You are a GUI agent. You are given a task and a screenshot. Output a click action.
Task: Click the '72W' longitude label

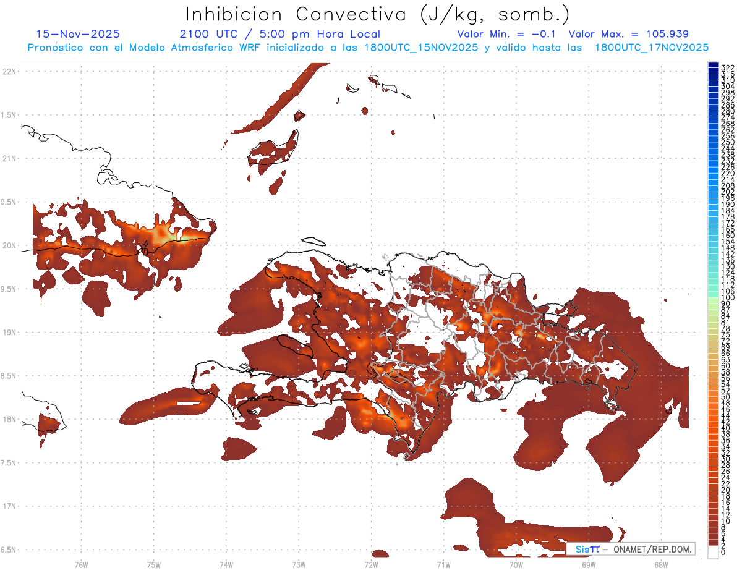coord(371,564)
